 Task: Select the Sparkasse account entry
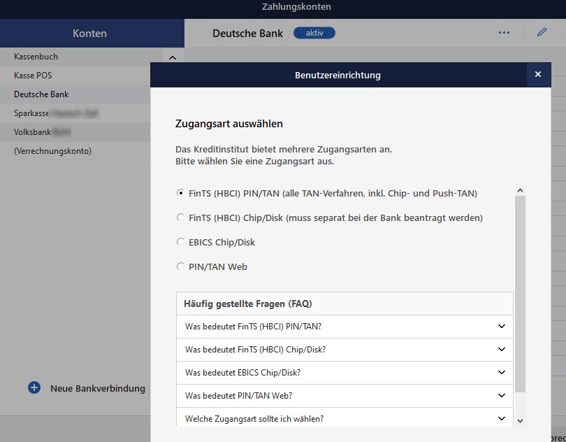[75, 113]
